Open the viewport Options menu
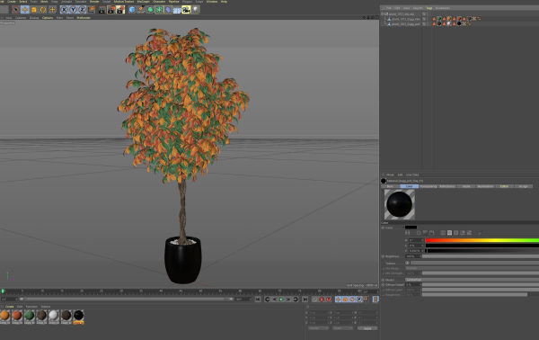Image resolution: width=539 pixels, height=340 pixels. 48,18
